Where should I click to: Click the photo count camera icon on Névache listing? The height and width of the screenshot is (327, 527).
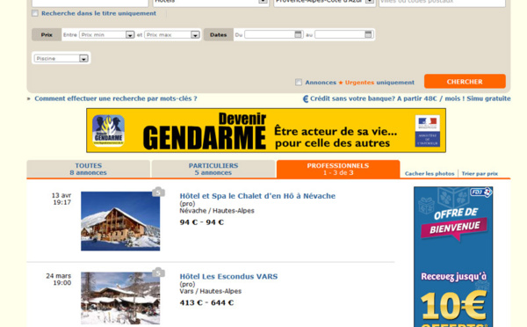[x=158, y=193]
